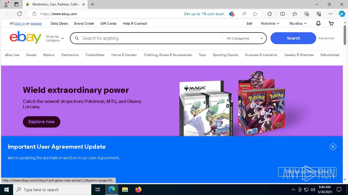
Task: Open the Windows action center
Action: click(x=339, y=190)
